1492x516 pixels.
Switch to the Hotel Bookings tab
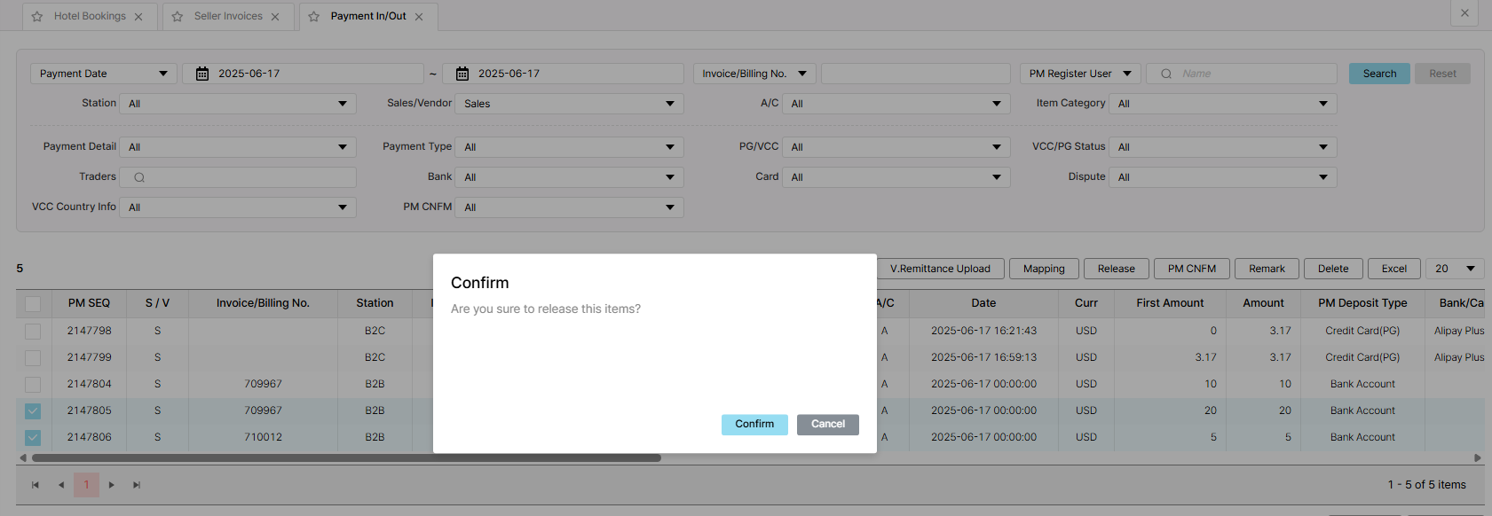click(x=90, y=16)
